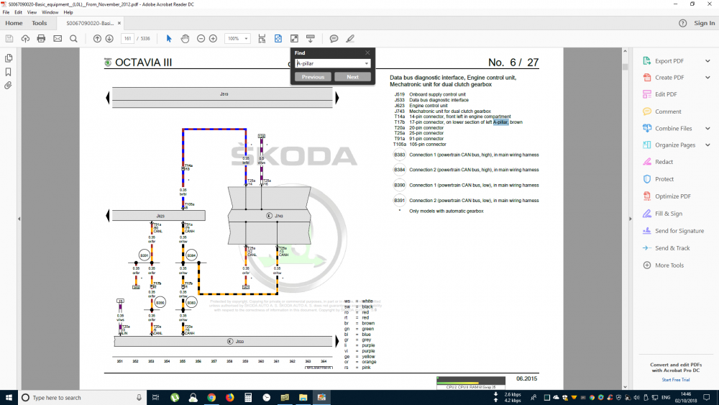This screenshot has width=719, height=405.
Task: Open page thumbnails panel
Action: [x=8, y=58]
